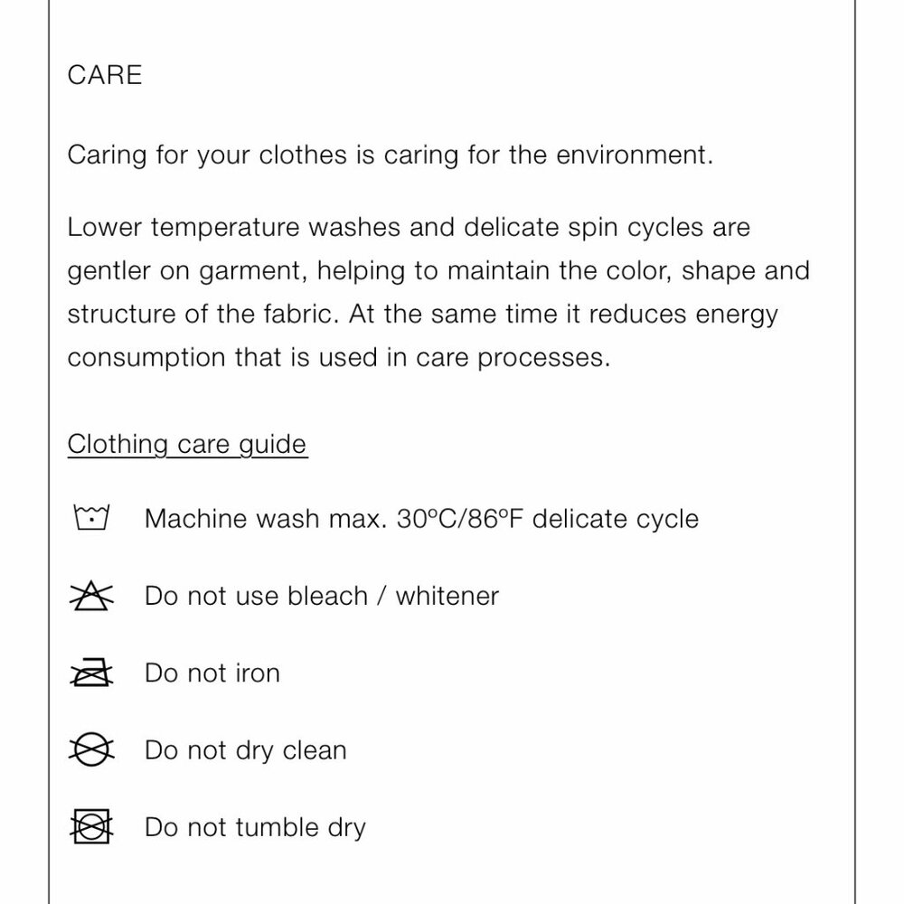Viewport: 904px width, 904px height.
Task: Click the machine wash tub icon
Action: (91, 517)
